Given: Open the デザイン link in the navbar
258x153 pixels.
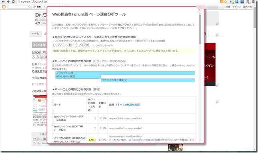Looking at the screenshot, I should pos(237,7).
